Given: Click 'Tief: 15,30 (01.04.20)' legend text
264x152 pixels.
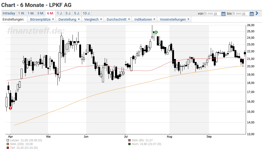Looking at the screenshot, I should pos(24,148).
